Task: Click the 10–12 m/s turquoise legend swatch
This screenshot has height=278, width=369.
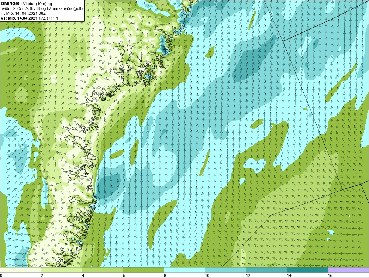Action: [225, 270]
